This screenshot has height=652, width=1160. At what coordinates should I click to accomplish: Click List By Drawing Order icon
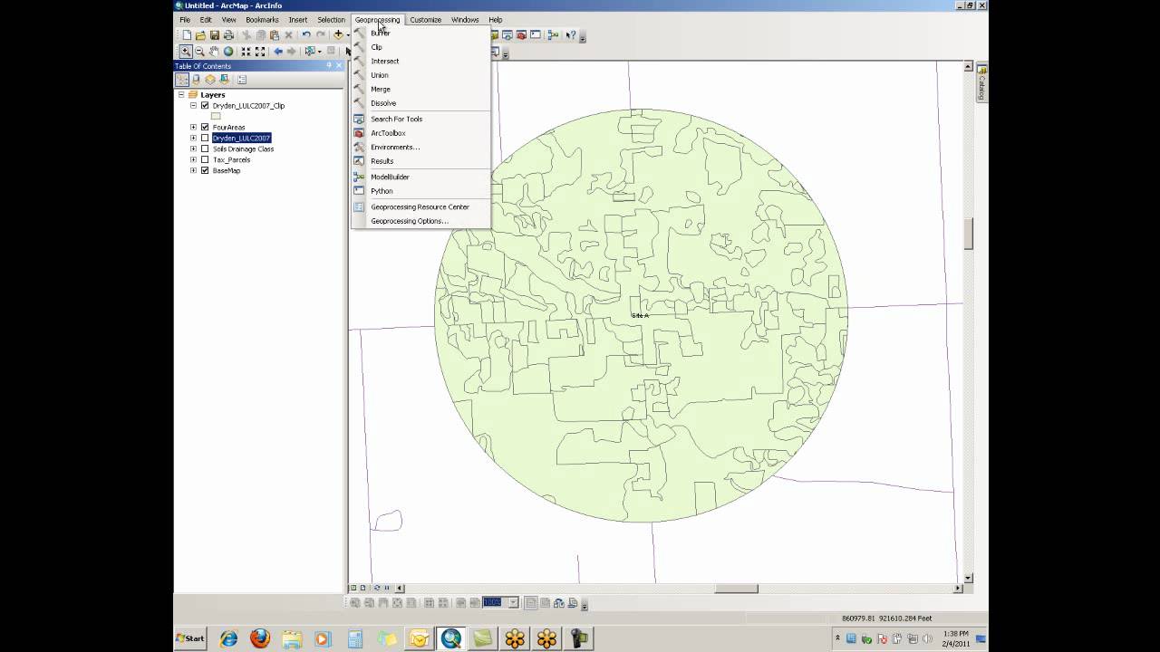[x=182, y=80]
